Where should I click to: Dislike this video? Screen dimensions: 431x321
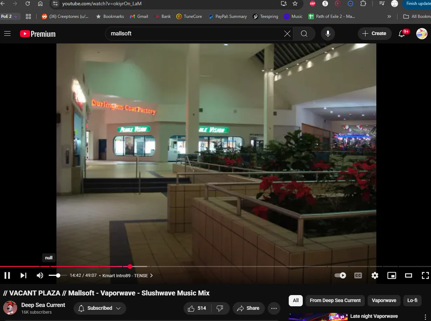click(x=220, y=308)
